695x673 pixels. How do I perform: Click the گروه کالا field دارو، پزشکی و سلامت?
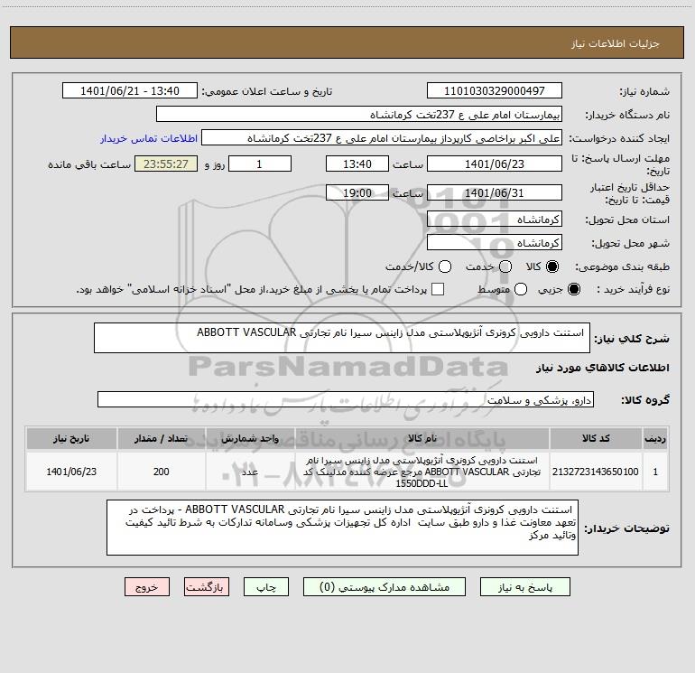coord(346,399)
